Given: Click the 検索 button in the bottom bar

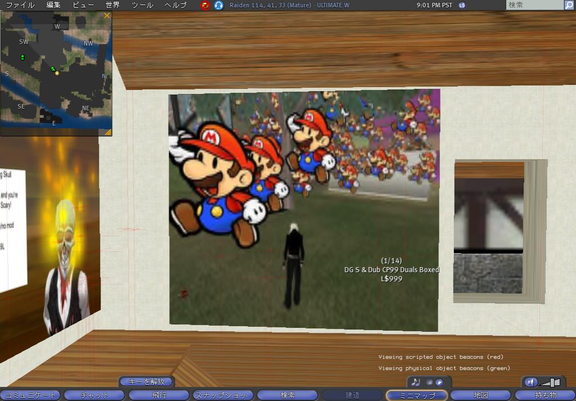Looking at the screenshot, I should point(287,395).
